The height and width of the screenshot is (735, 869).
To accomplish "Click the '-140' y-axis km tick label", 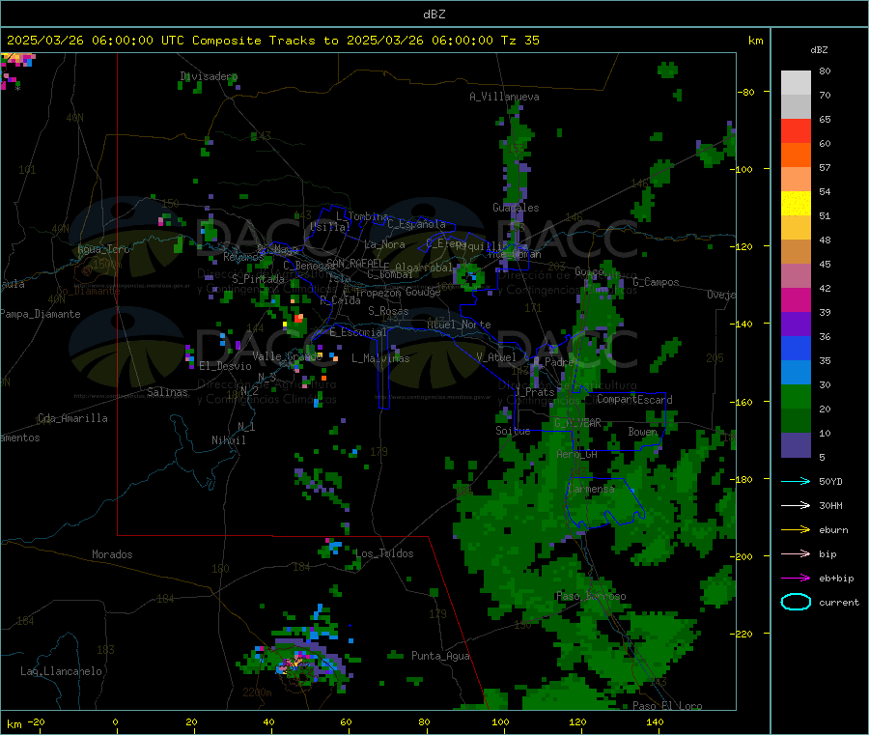I will [x=743, y=324].
